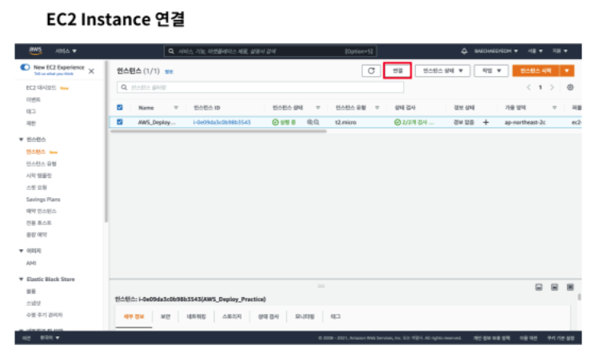Image resolution: width=595 pixels, height=357 pixels.
Task: Minimize the details panel with leftmost panel icon
Action: (539, 288)
